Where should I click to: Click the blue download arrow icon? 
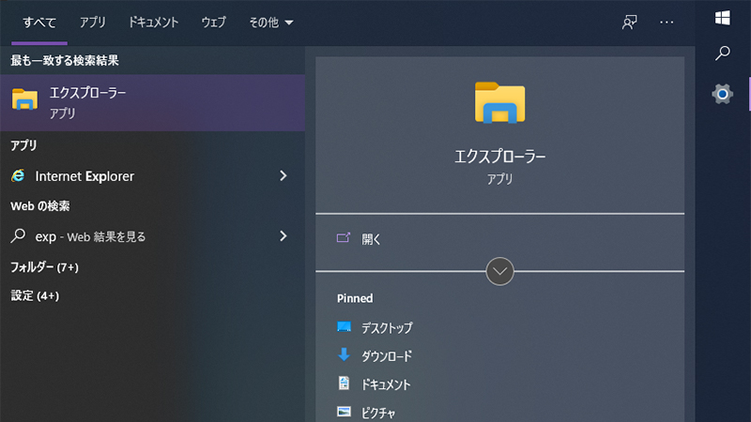coord(344,354)
